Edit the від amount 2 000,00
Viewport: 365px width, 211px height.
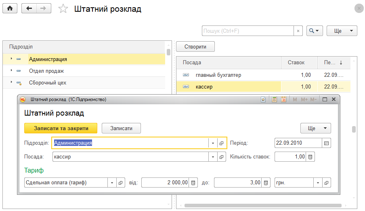point(165,183)
